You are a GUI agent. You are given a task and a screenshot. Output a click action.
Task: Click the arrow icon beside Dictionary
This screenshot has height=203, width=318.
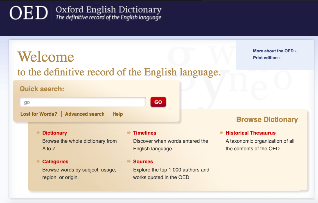(38, 133)
